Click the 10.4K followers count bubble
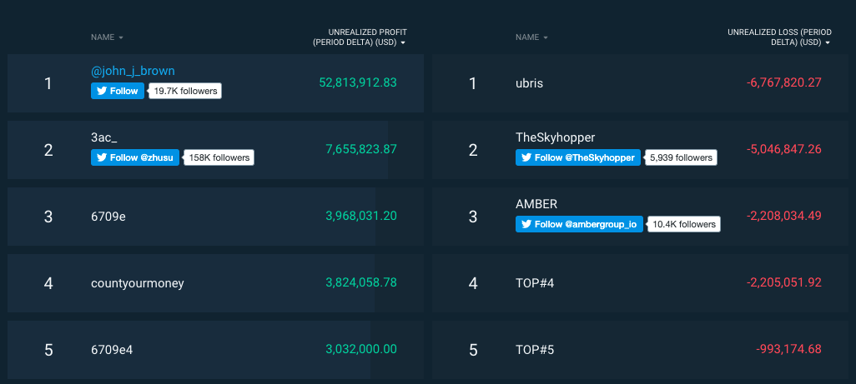 click(x=684, y=224)
